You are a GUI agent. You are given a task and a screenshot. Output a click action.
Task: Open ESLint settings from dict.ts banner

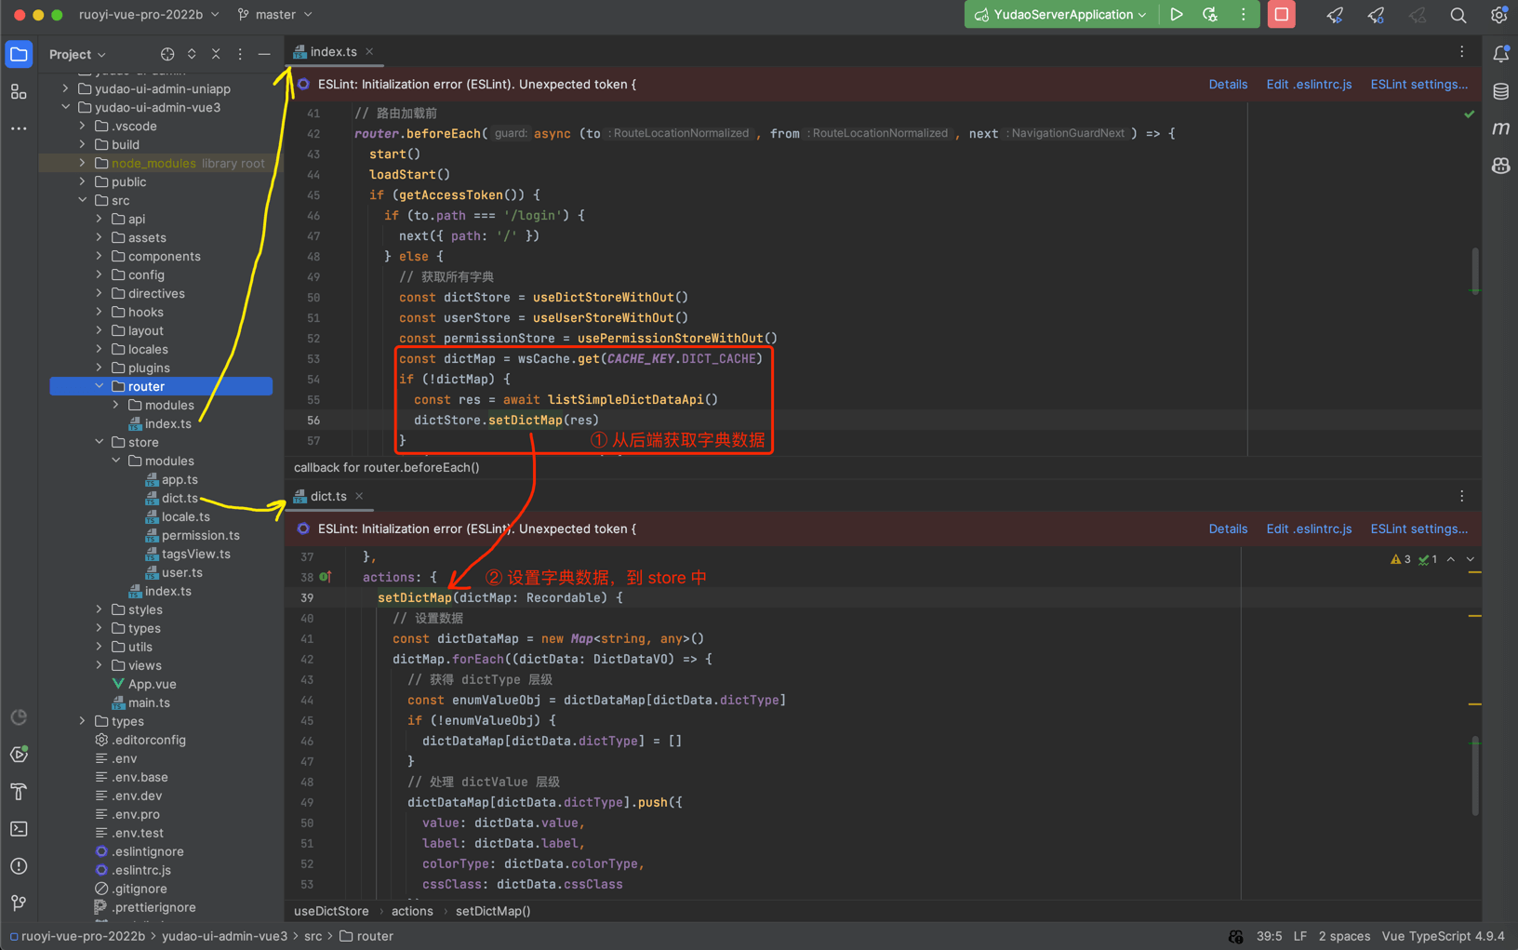[1418, 529]
